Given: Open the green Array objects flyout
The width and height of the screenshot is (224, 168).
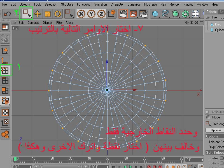Looking at the screenshot, I should (x=185, y=14).
